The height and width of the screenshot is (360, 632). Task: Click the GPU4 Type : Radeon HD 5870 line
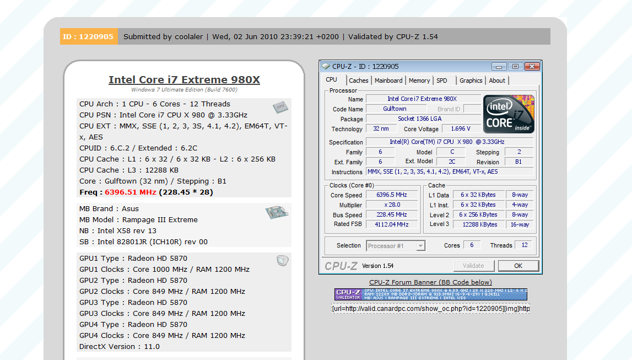(x=133, y=325)
